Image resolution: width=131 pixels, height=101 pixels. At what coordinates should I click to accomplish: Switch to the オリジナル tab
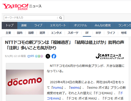80,26
